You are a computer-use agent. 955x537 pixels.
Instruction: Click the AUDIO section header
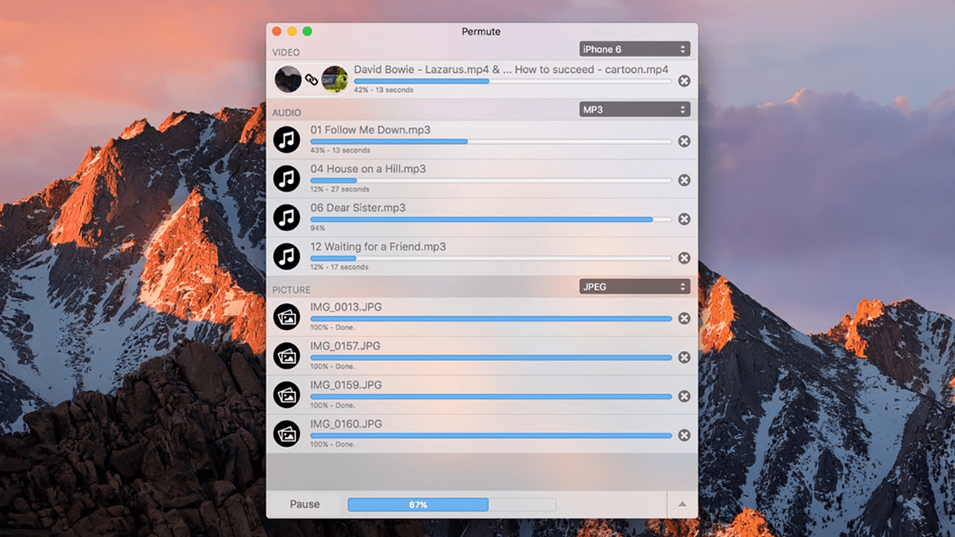[x=286, y=113]
